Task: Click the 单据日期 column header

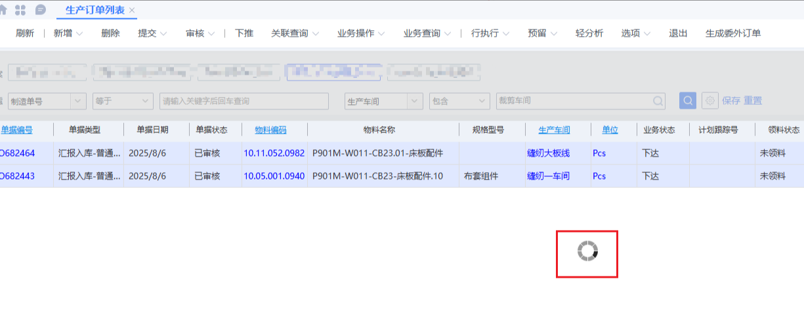Action: point(152,130)
